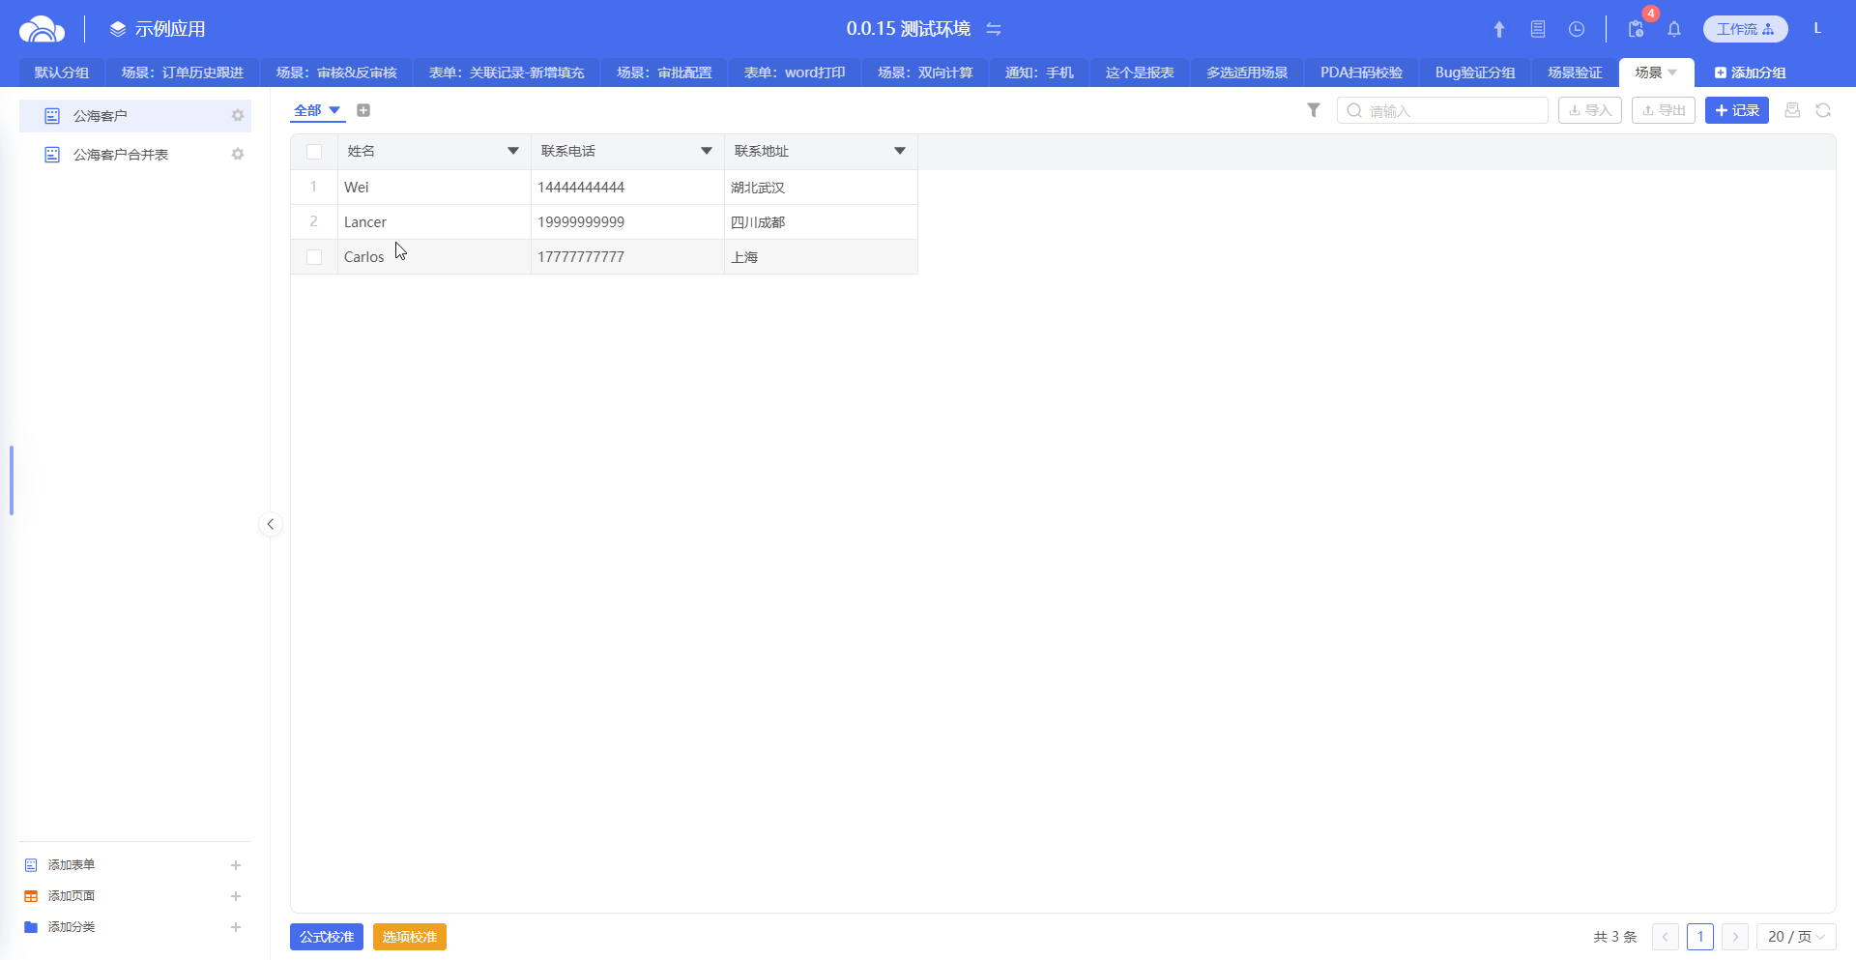Open the notification bell

coord(1673,29)
